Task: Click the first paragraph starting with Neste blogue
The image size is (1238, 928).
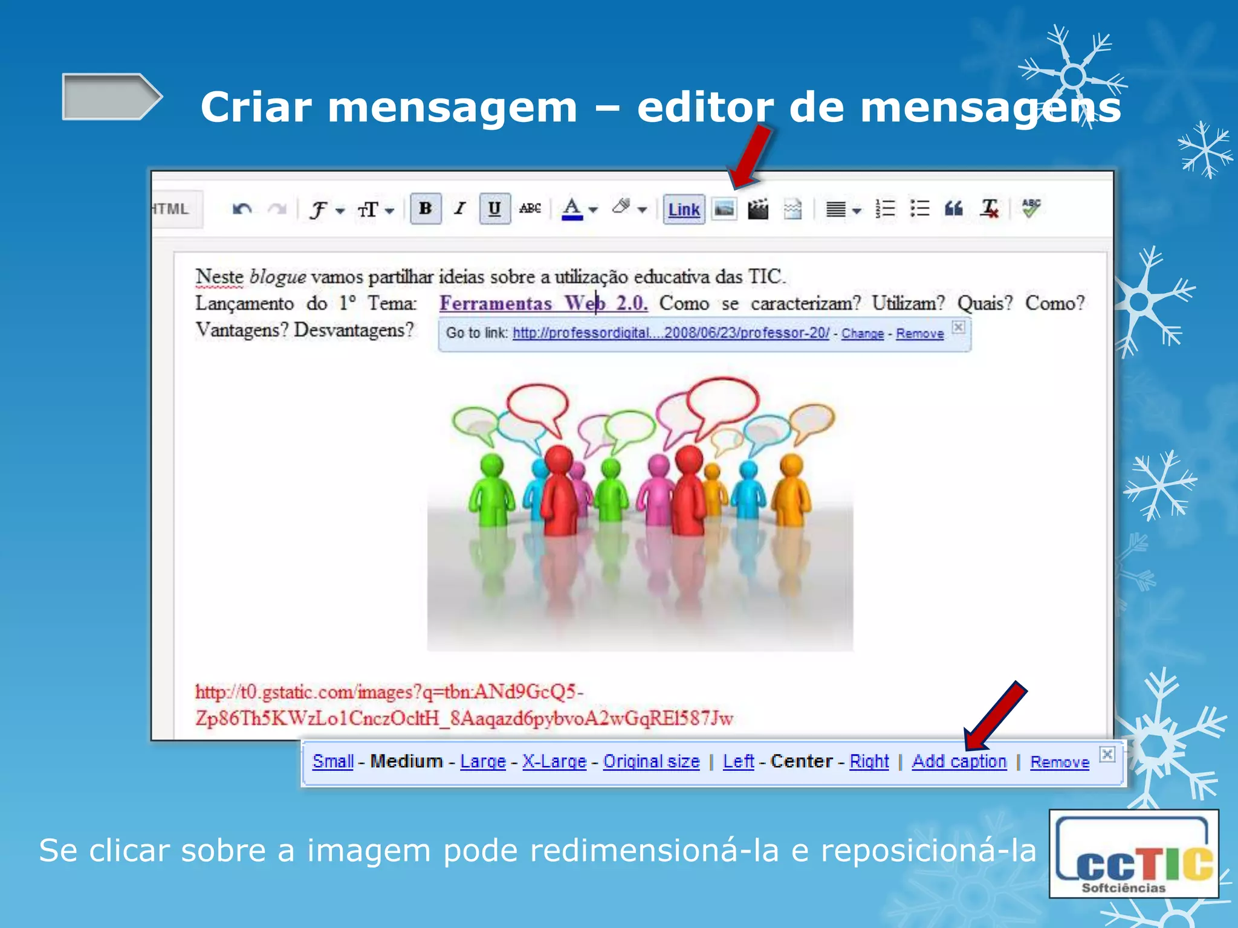Action: click(x=490, y=277)
